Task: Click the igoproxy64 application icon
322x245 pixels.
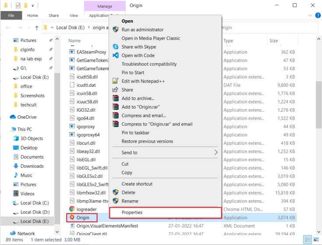Action: [72, 135]
